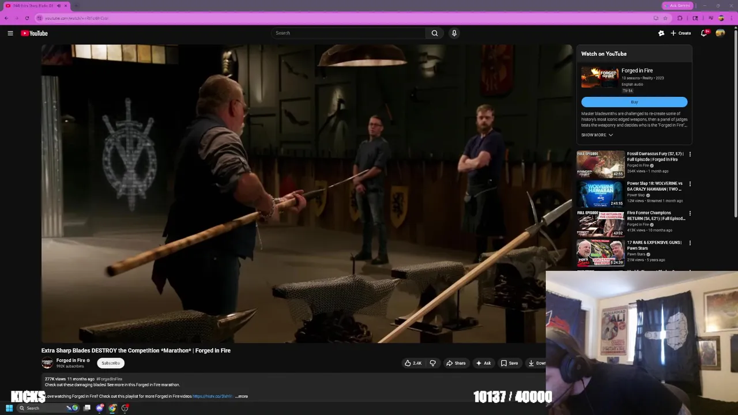Open Forged in Fire show poster thumbnail
Image resolution: width=738 pixels, height=415 pixels.
pos(600,78)
